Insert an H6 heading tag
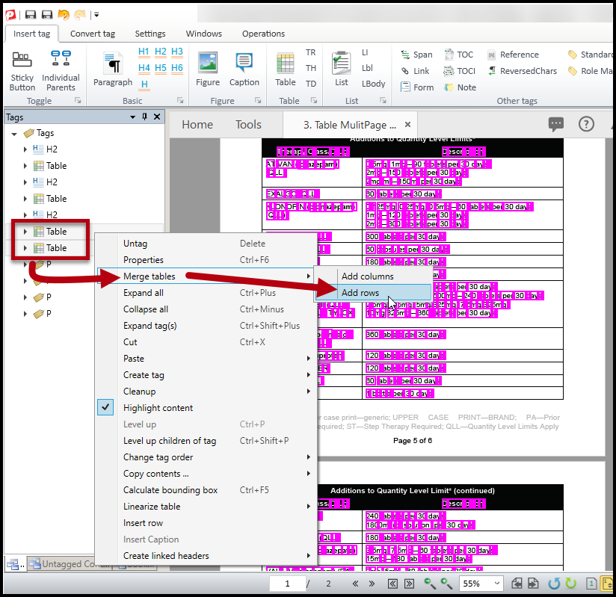The height and width of the screenshot is (597, 616). pyautogui.click(x=176, y=68)
